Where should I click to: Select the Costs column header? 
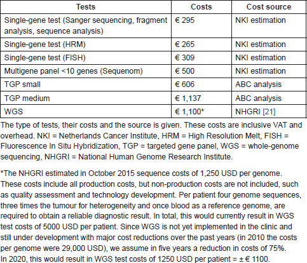pyautogui.click(x=201, y=7)
